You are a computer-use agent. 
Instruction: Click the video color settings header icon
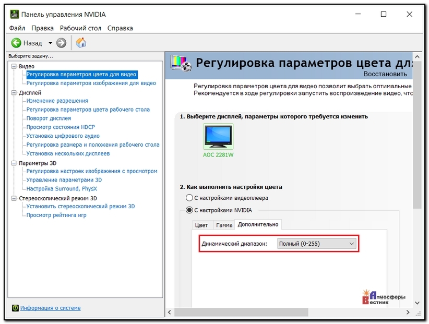pos(181,63)
